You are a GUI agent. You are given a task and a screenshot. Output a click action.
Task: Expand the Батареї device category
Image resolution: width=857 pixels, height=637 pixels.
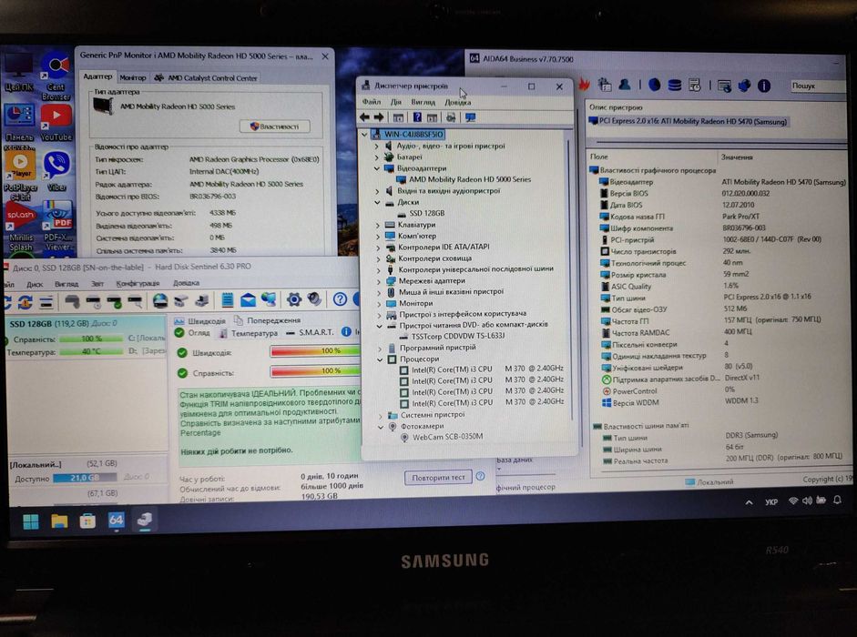376,157
